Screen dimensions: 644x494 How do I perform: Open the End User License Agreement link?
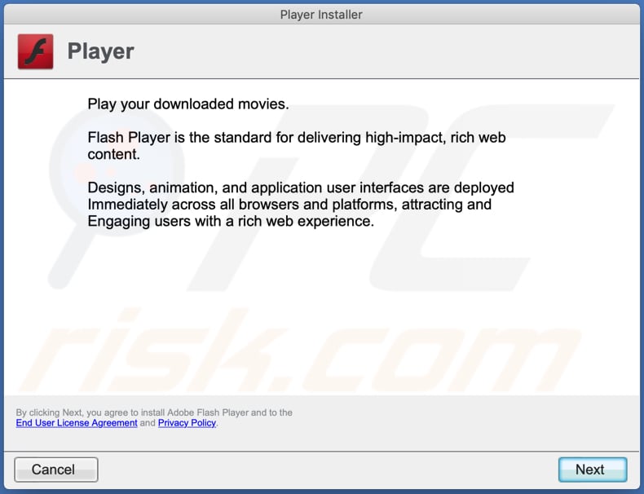click(x=77, y=423)
